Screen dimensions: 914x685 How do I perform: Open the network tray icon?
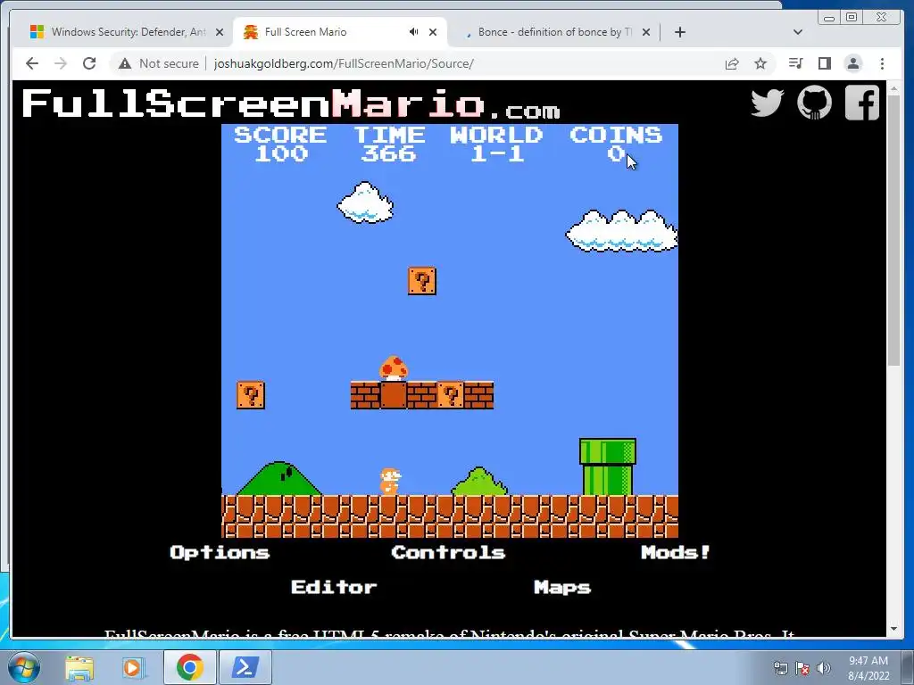[x=780, y=668]
